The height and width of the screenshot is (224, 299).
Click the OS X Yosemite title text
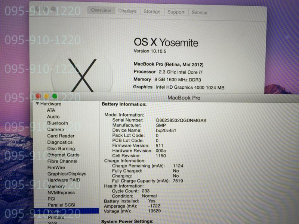point(166,42)
